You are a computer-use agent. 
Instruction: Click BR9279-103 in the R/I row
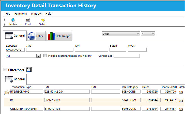pyautogui.click(x=67, y=100)
